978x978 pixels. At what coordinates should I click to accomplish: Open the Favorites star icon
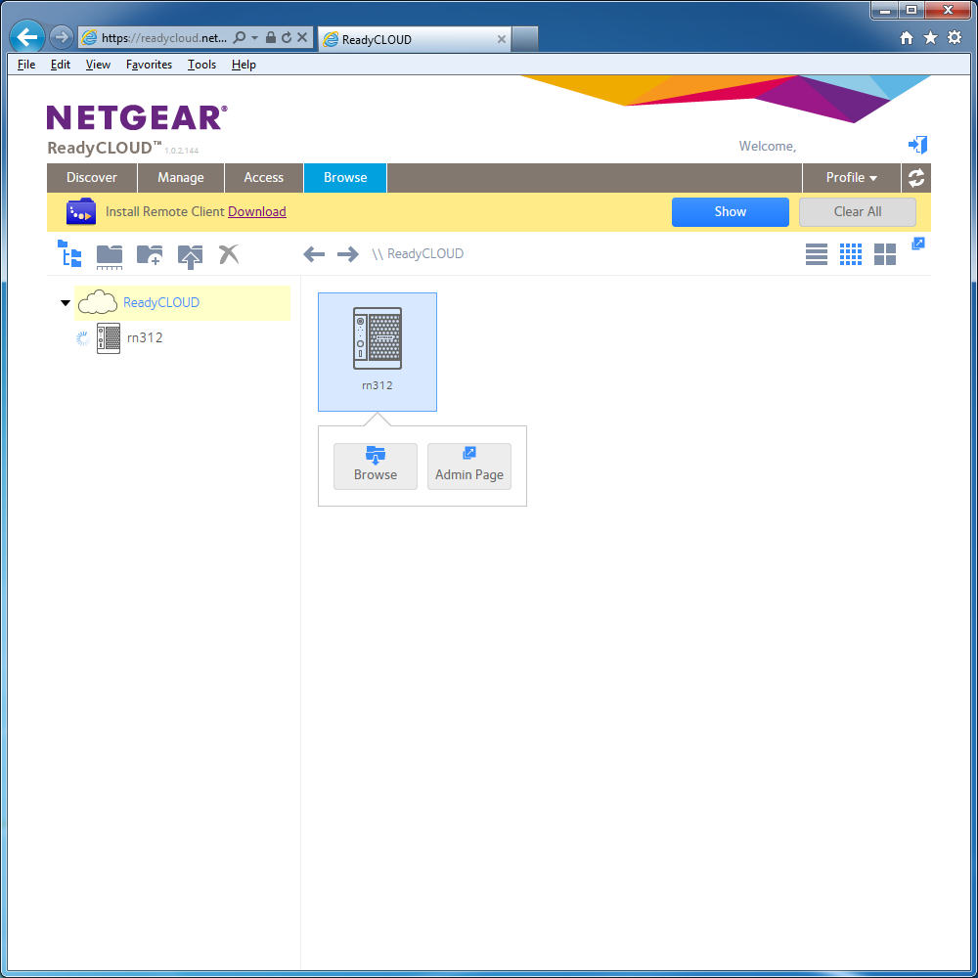click(931, 38)
